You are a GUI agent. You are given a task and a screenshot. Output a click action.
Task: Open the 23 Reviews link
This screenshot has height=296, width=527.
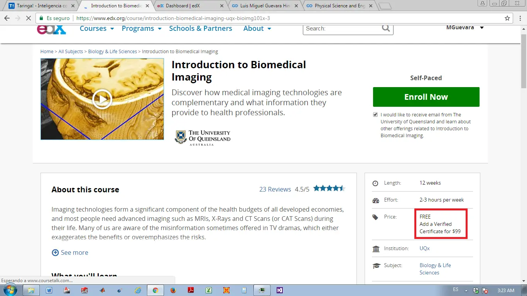click(x=275, y=189)
